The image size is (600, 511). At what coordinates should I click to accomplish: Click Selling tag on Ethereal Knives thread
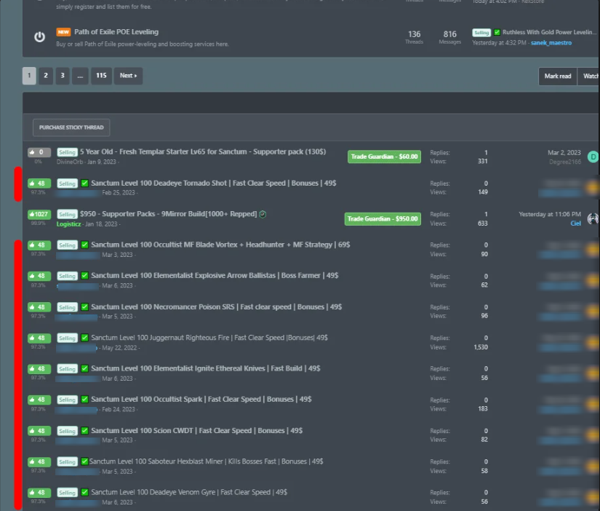(x=68, y=369)
